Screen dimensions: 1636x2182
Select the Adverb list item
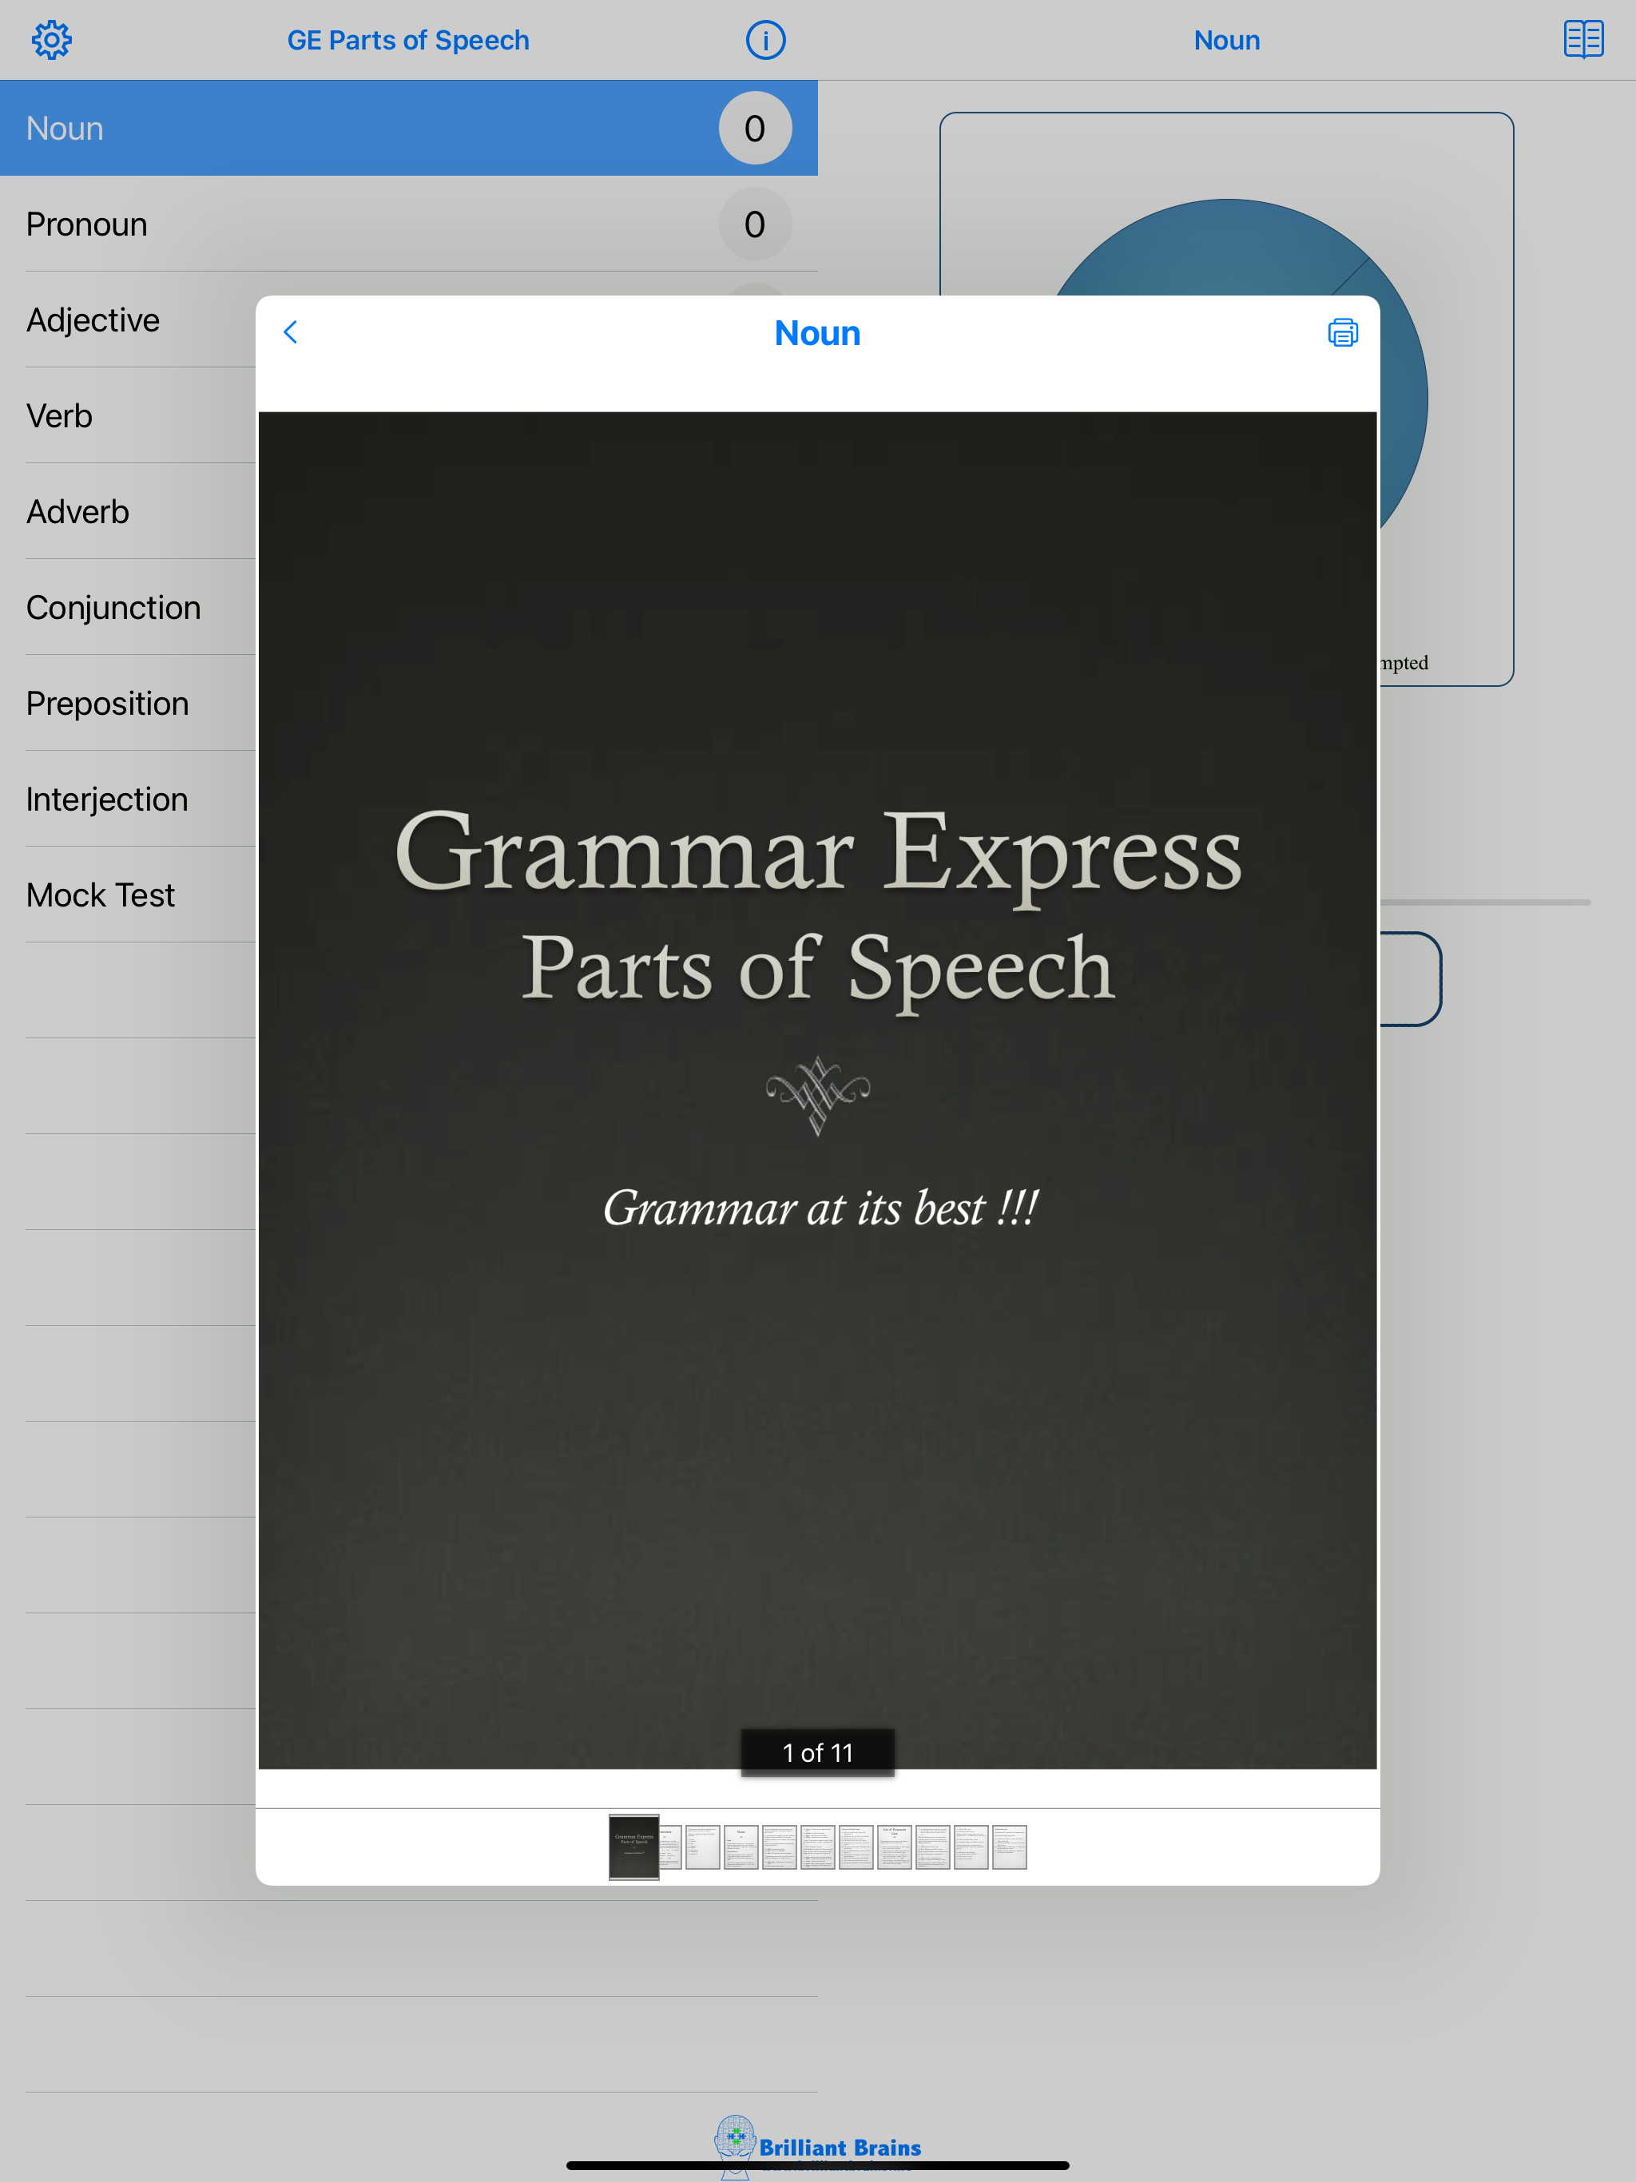coord(77,512)
